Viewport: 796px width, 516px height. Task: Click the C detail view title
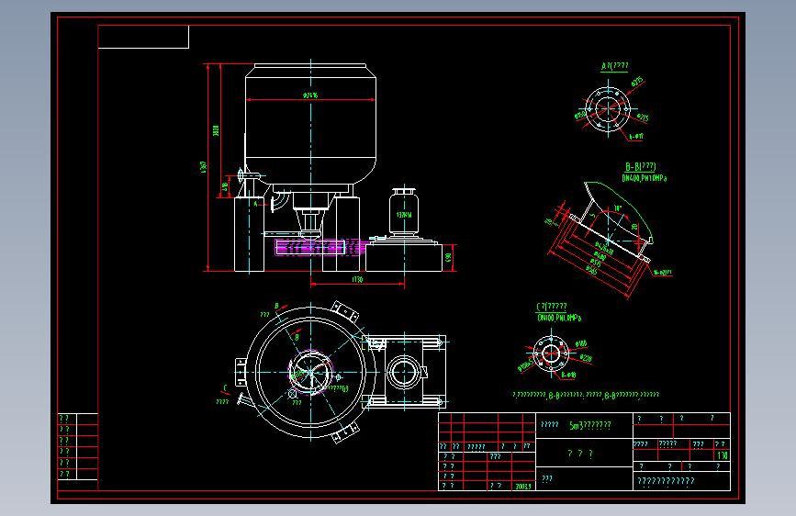[x=551, y=307]
